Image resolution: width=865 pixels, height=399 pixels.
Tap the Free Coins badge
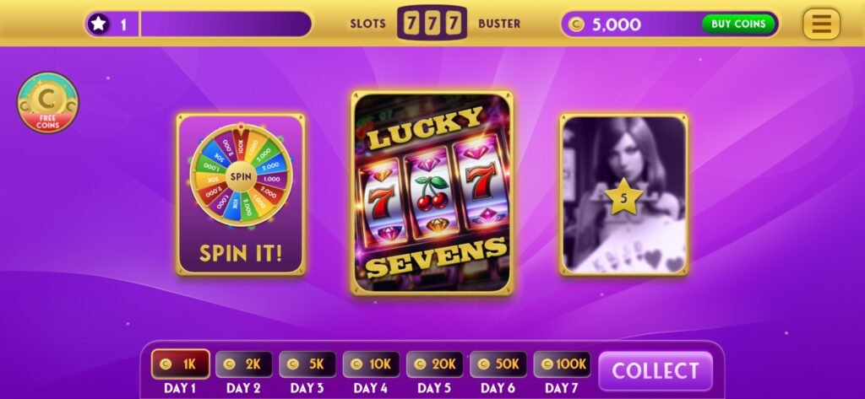(x=48, y=103)
